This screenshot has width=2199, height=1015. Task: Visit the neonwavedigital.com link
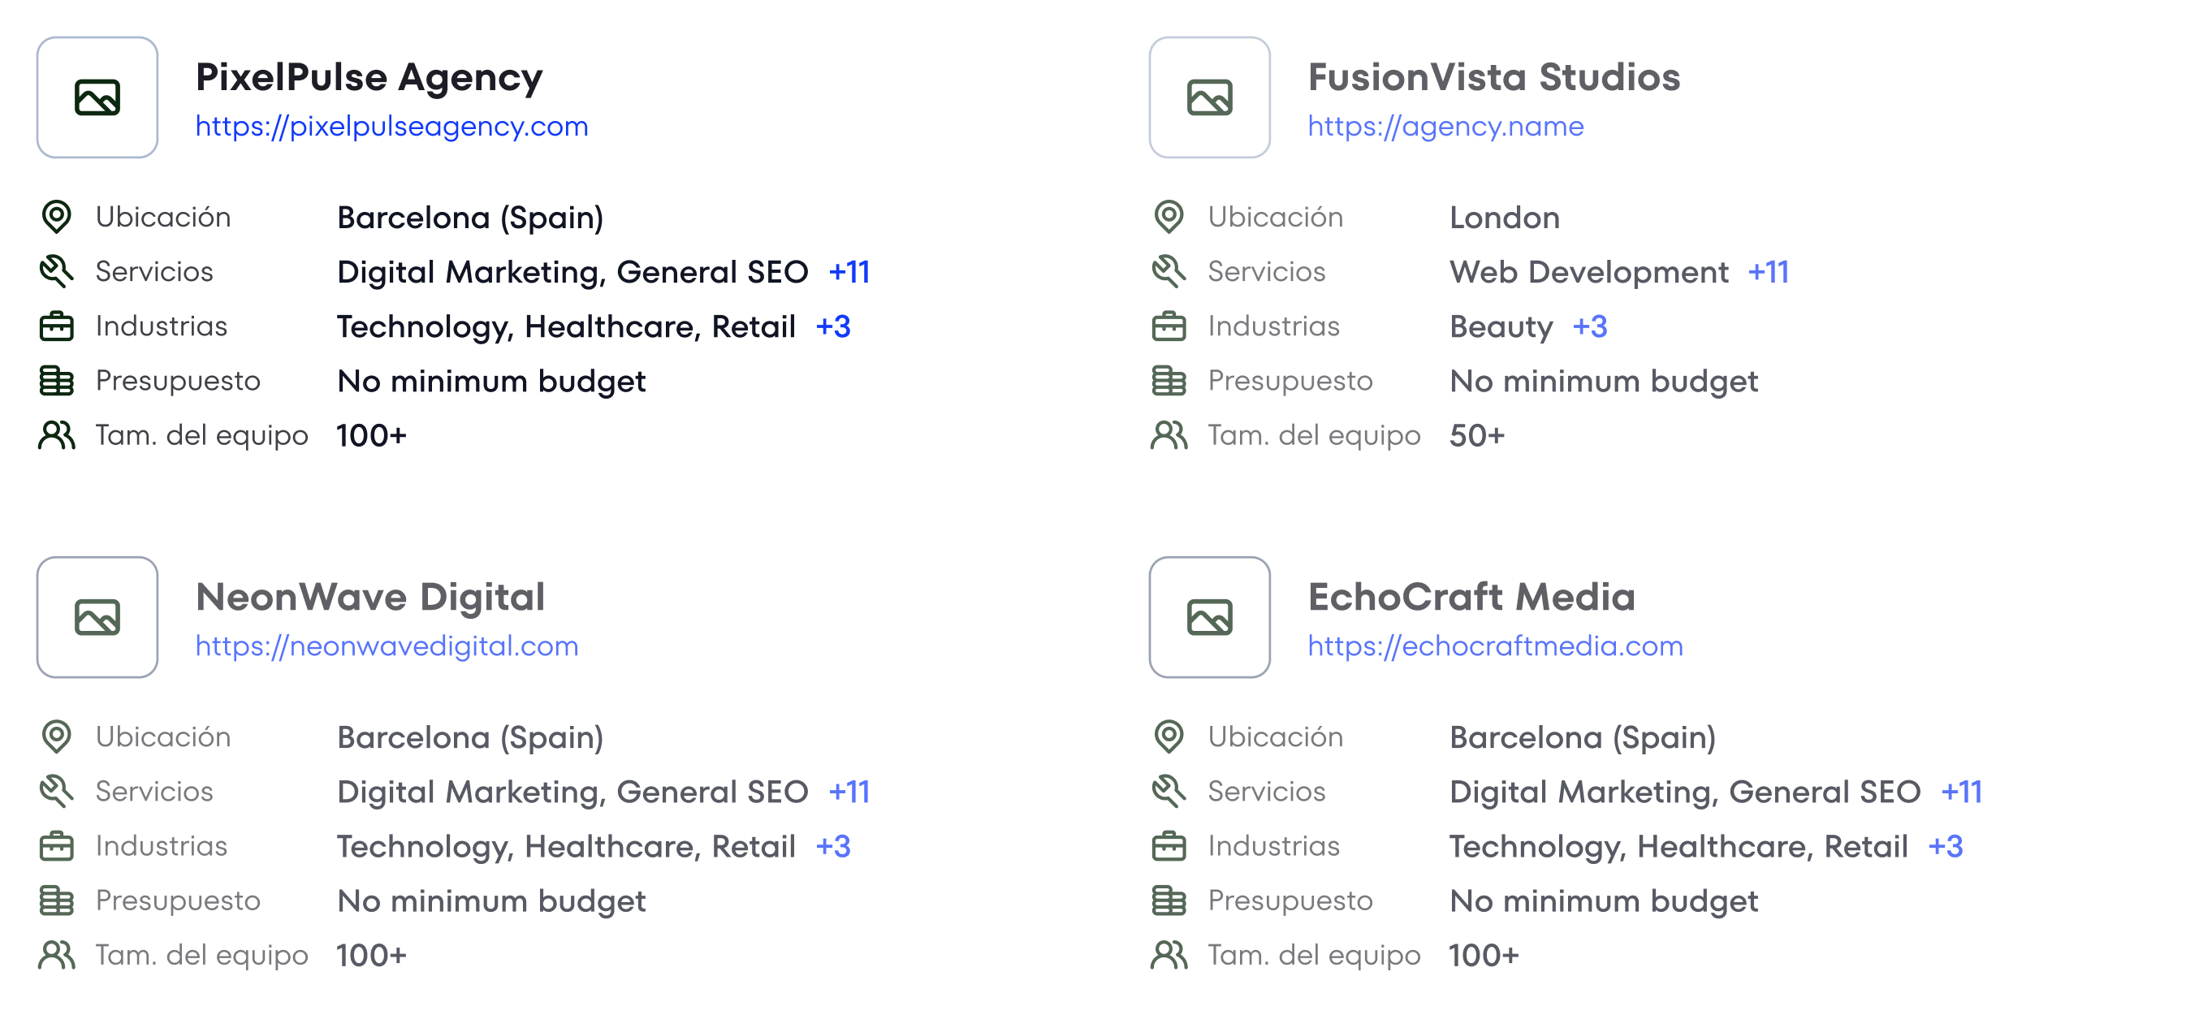point(387,646)
